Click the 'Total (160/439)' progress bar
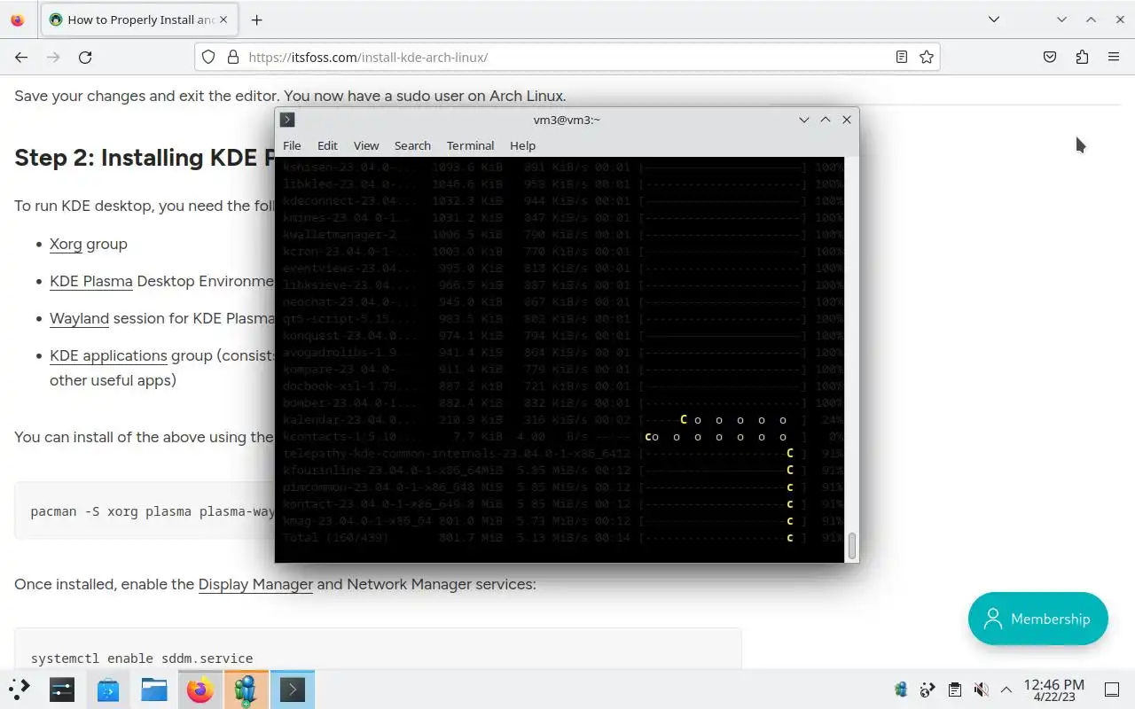The width and height of the screenshot is (1135, 709). click(723, 538)
